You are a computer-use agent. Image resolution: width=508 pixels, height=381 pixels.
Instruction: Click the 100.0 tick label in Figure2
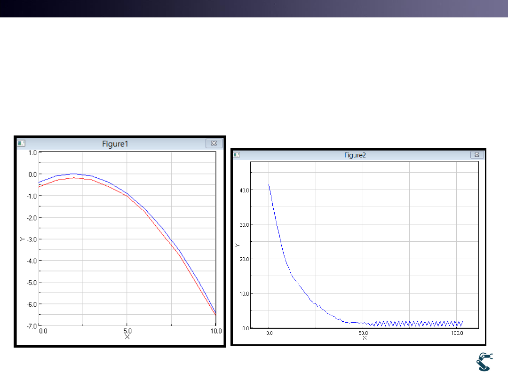(457, 333)
